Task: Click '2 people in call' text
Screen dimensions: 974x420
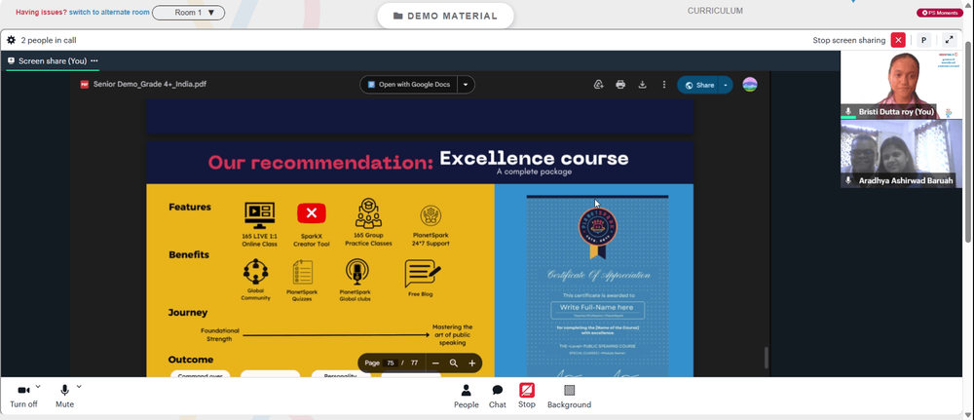Action: [49, 40]
